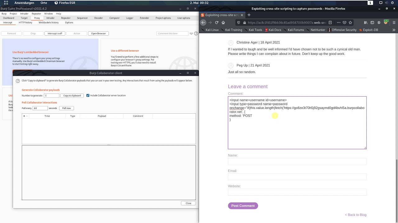Click the padlock site security icon
Screen dimensions: 398x223
[244, 23]
